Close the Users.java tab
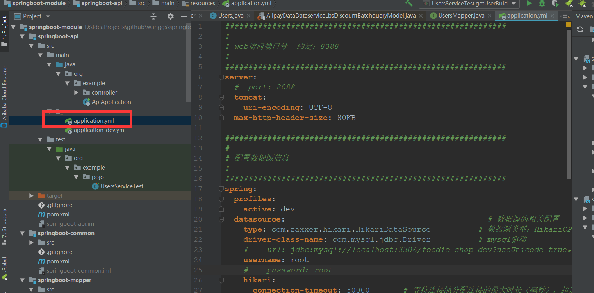Screen dimensions: 594x293 click(x=248, y=16)
